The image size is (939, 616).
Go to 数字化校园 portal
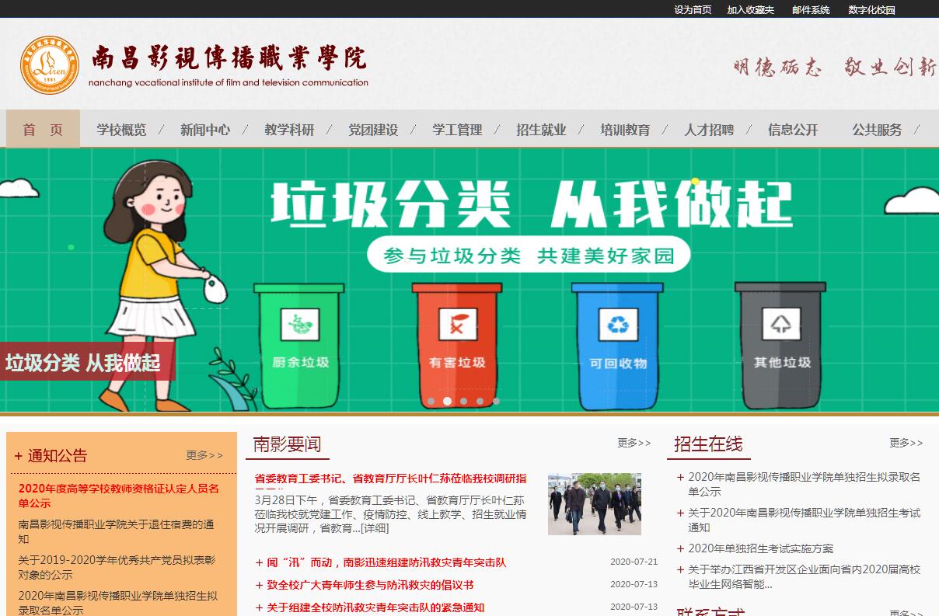click(871, 10)
